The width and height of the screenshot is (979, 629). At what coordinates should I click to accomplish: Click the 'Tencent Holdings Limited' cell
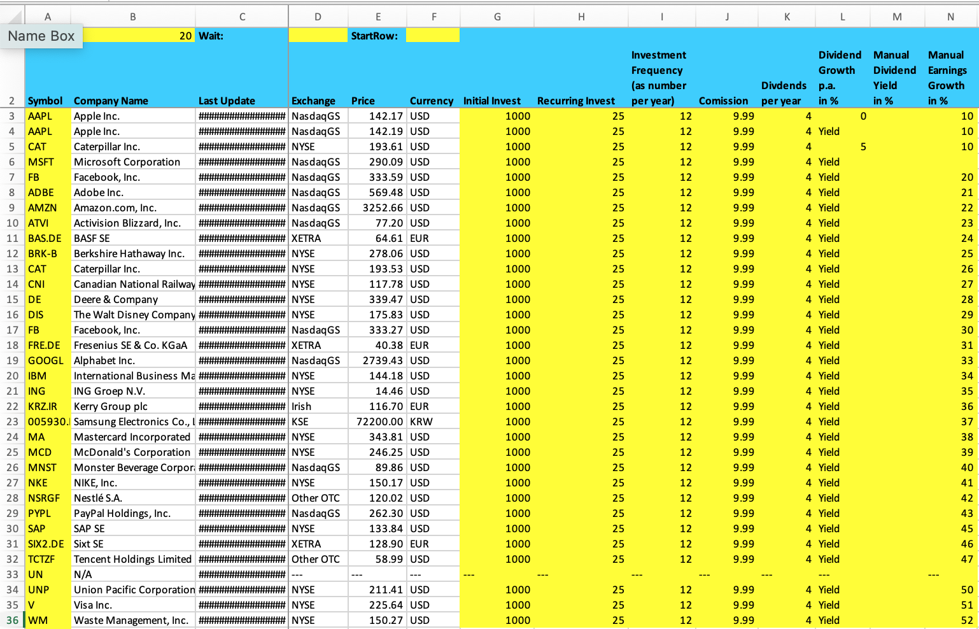[133, 559]
